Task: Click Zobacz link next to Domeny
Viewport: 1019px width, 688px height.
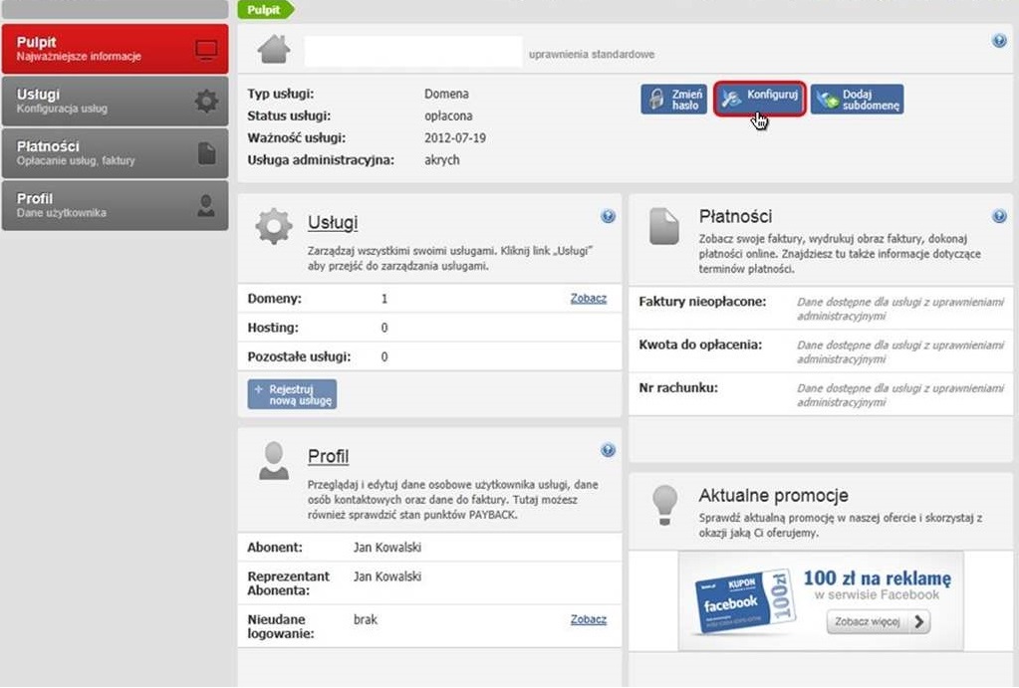Action: coord(588,298)
